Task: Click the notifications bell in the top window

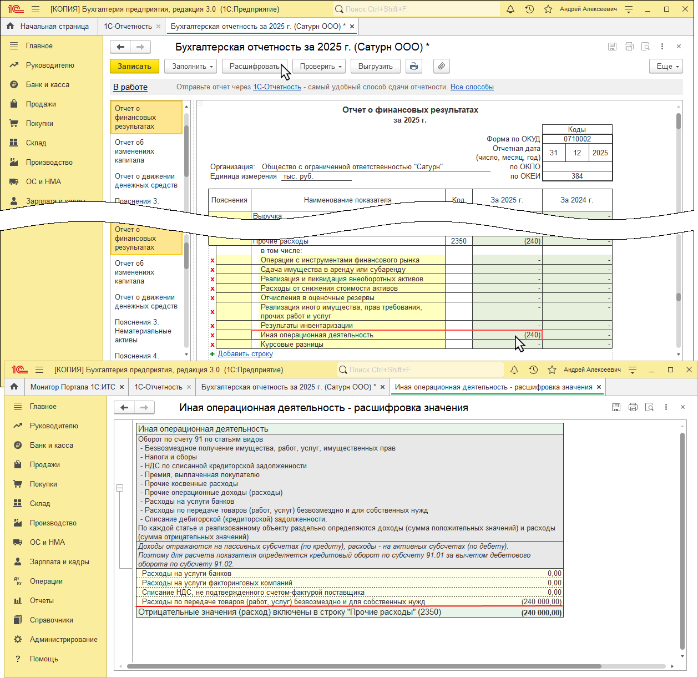Action: point(510,9)
